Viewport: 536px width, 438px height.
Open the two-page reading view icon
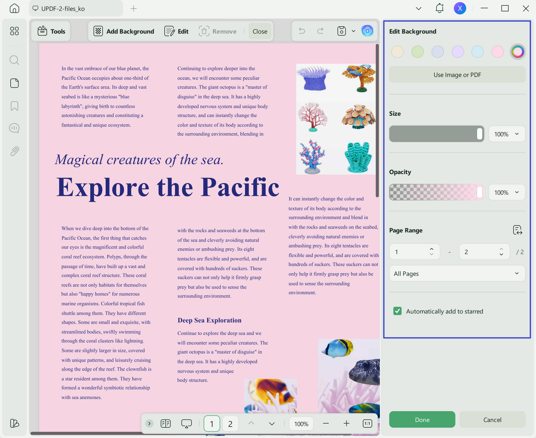coord(166,424)
